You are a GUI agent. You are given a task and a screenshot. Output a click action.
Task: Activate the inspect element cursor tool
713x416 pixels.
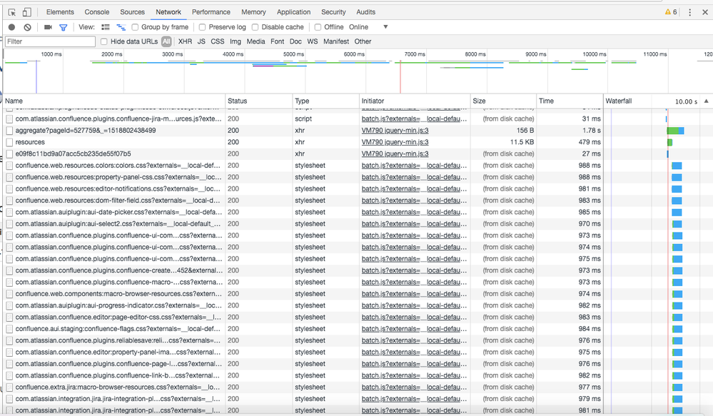tap(10, 11)
